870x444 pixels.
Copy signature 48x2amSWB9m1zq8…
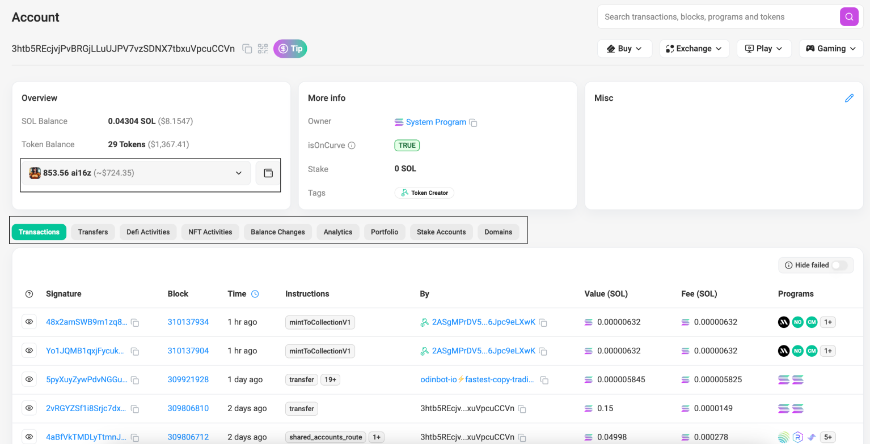click(x=135, y=323)
